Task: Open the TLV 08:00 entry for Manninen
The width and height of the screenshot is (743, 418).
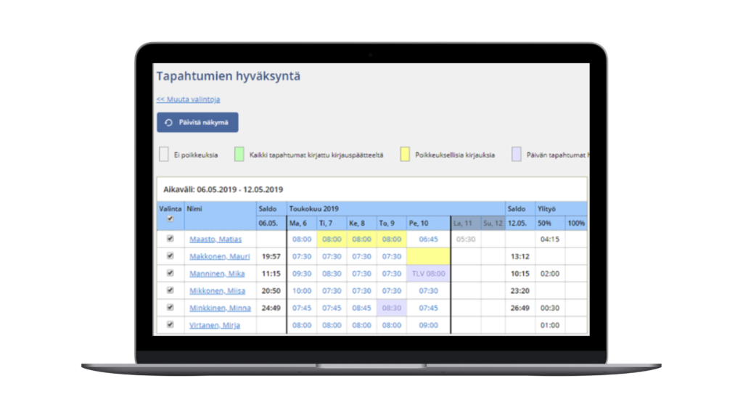Action: tap(428, 274)
